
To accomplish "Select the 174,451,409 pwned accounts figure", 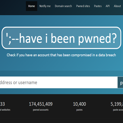I will pyautogui.click(x=41, y=104).
